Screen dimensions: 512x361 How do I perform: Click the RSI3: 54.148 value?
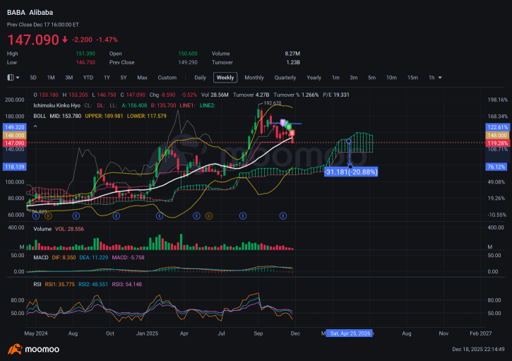(x=126, y=284)
